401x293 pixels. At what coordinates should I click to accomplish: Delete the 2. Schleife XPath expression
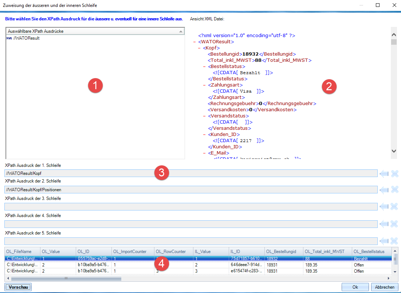[394, 190]
